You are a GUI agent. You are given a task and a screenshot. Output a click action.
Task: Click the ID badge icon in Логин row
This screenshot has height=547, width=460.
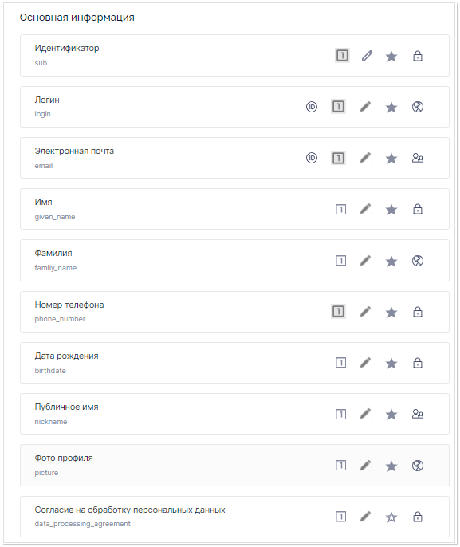click(x=312, y=107)
